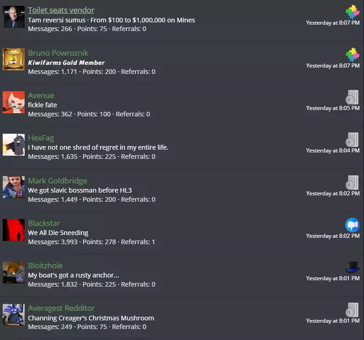The width and height of the screenshot is (364, 340).
Task: Open Toilet seats vendor profile link
Action: (61, 10)
